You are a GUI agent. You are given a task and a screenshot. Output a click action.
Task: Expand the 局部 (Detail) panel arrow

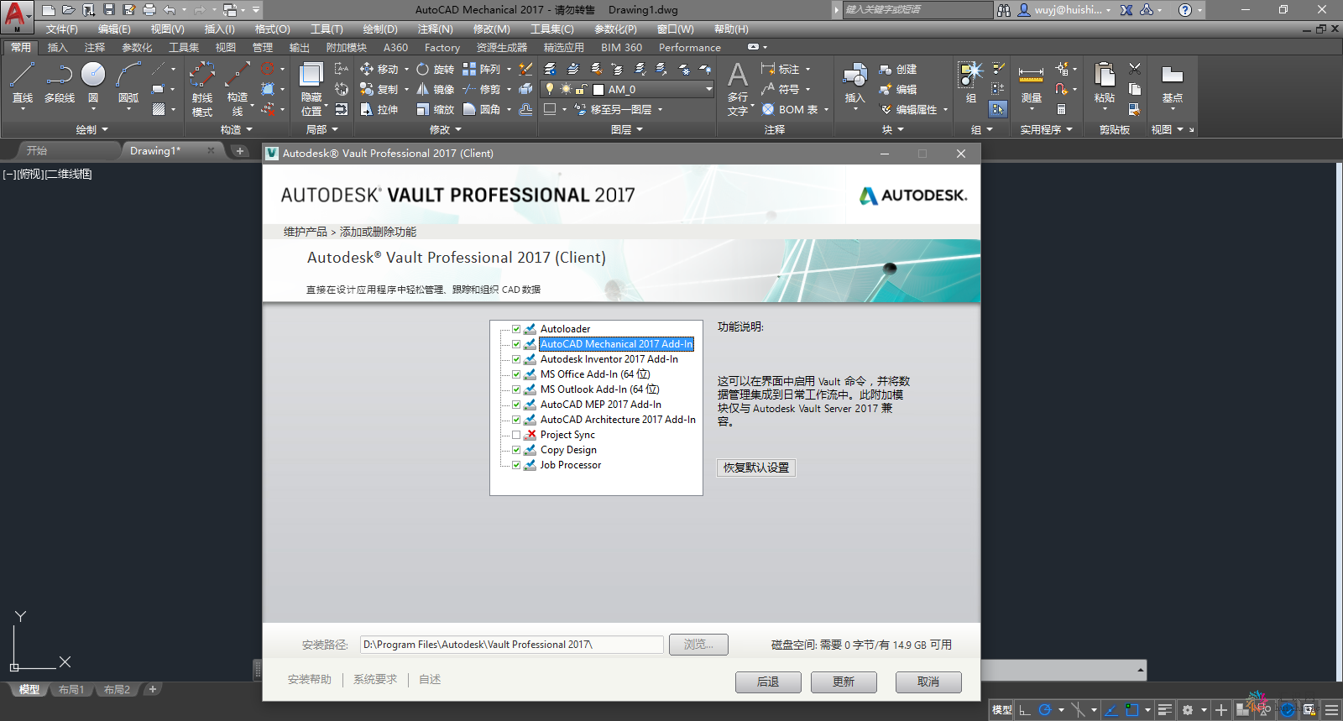tap(335, 130)
